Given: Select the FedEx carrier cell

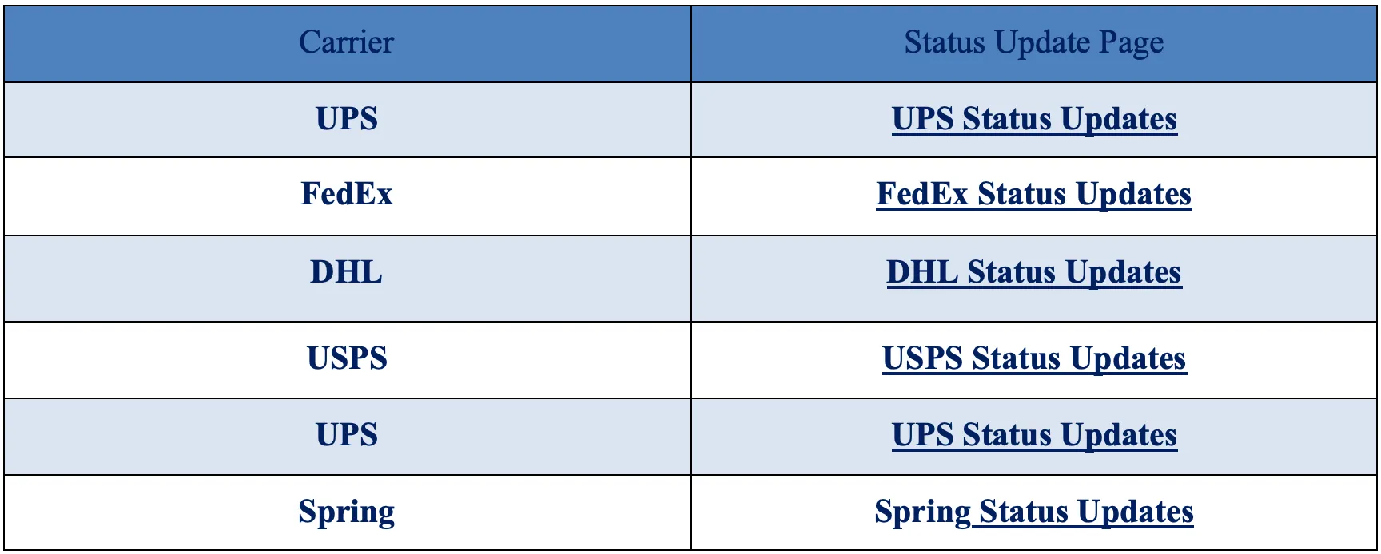Looking at the screenshot, I should [347, 196].
